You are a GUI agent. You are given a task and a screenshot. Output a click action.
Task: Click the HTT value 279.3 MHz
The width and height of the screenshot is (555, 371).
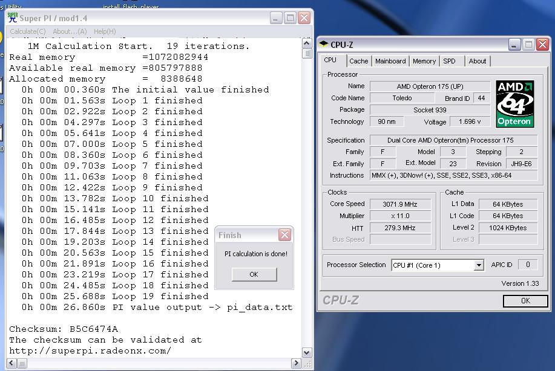tap(400, 228)
